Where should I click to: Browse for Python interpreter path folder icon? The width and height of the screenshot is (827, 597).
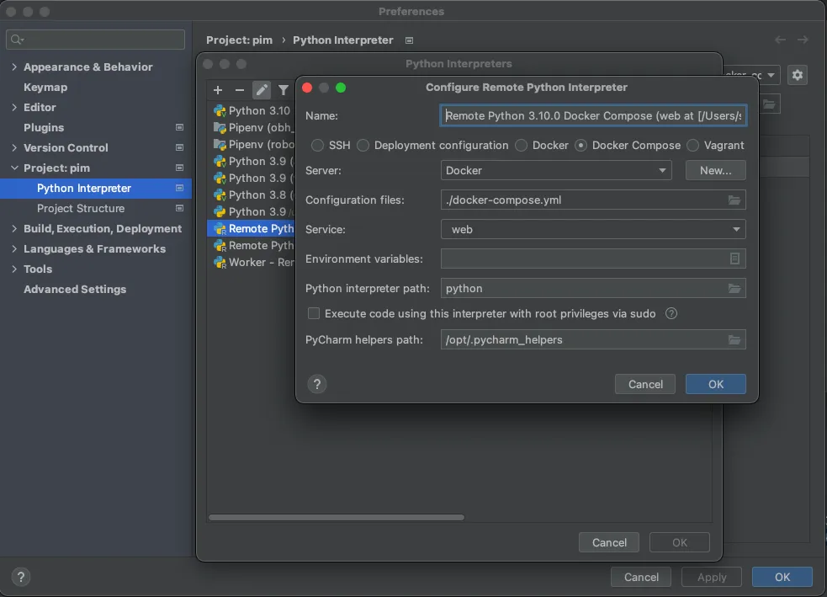[734, 288]
